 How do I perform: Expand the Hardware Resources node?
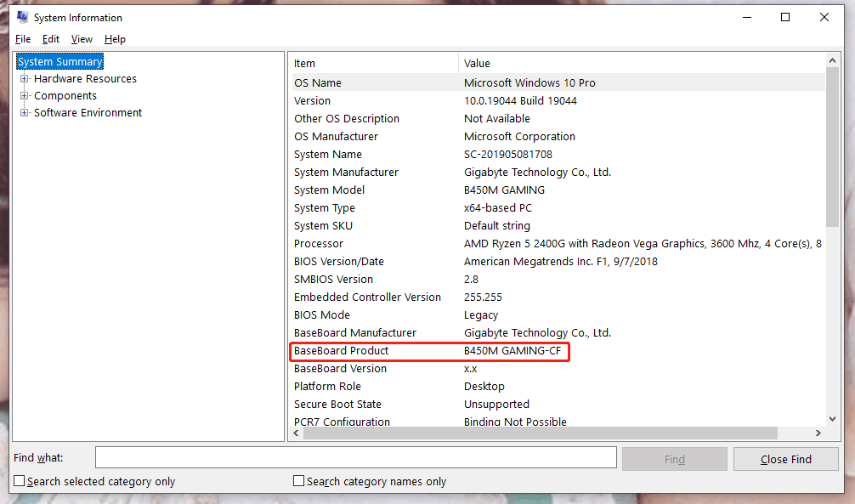pyautogui.click(x=25, y=78)
